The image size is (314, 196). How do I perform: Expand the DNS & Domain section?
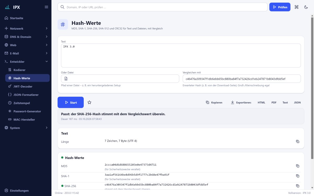click(x=47, y=37)
